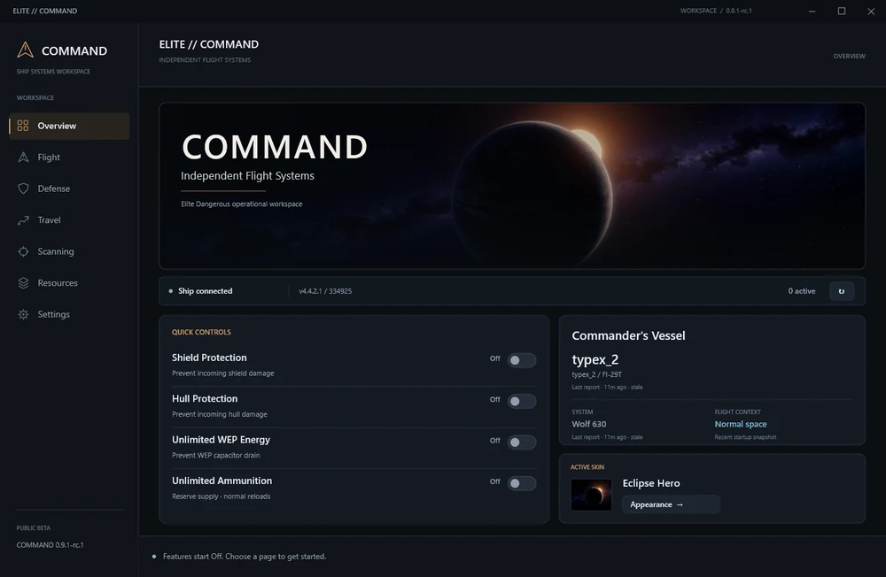Viewport: 886px width, 577px height.
Task: Click Prevent WEP capacitor drain description
Action: point(216,455)
